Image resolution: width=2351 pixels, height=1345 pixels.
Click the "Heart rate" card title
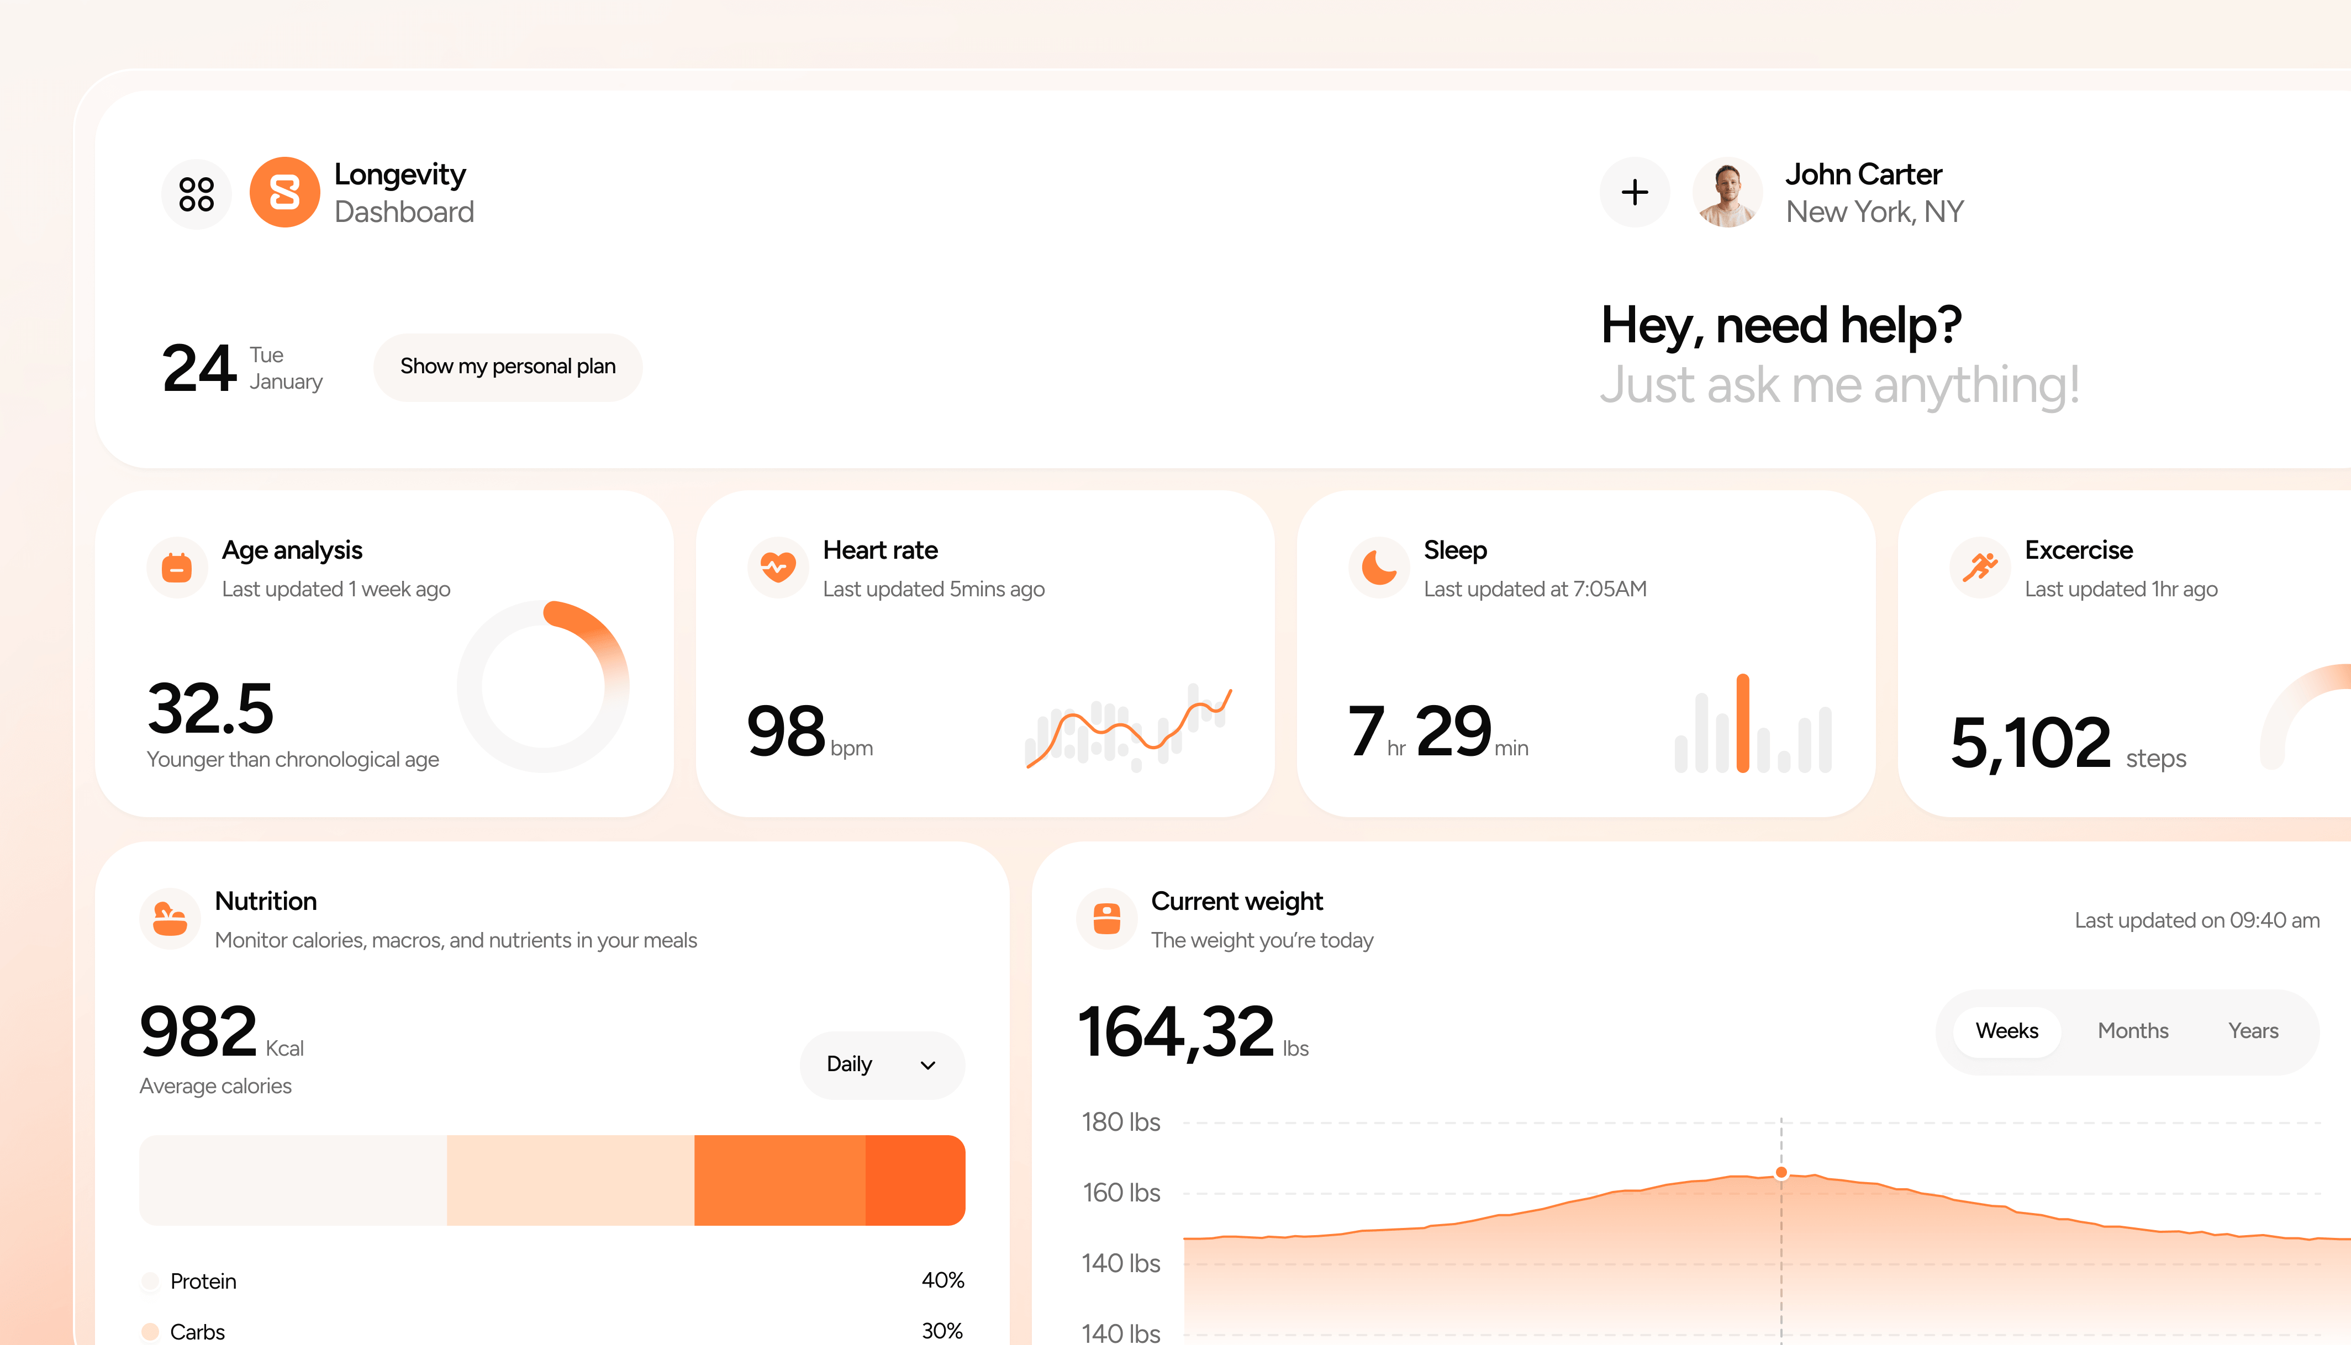pos(880,550)
